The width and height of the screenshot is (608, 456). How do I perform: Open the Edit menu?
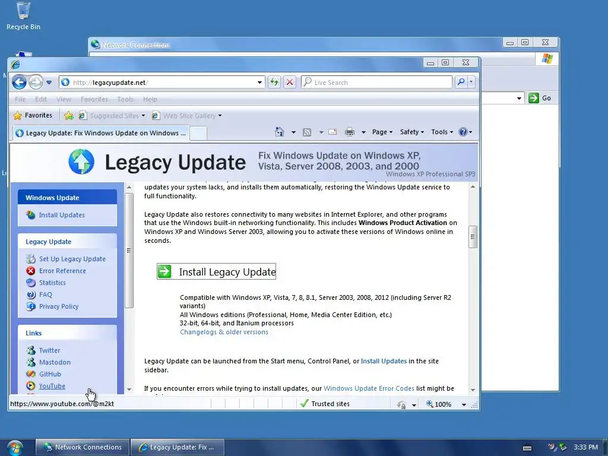41,99
